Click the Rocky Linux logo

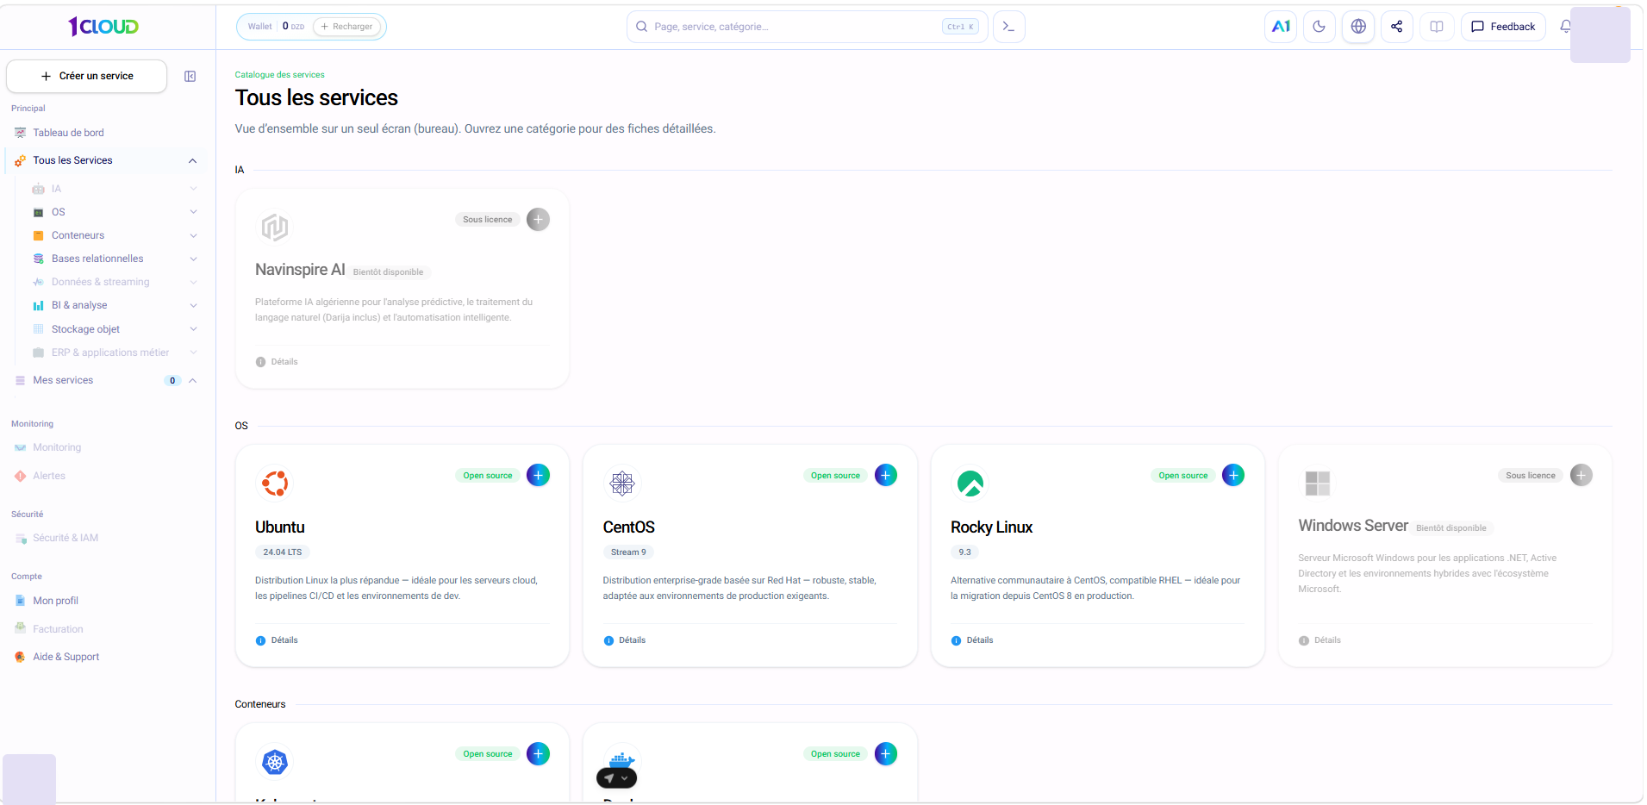(970, 483)
